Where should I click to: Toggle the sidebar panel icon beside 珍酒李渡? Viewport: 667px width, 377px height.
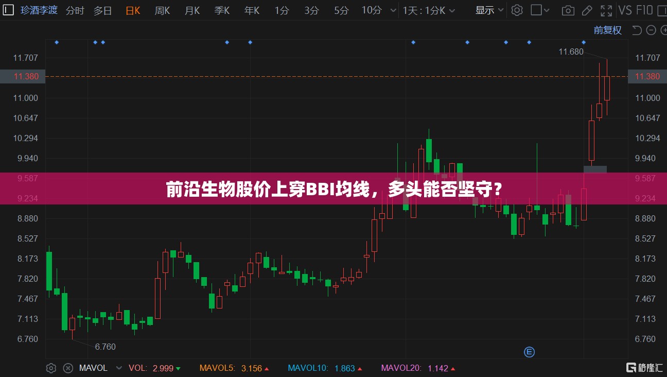coord(9,10)
